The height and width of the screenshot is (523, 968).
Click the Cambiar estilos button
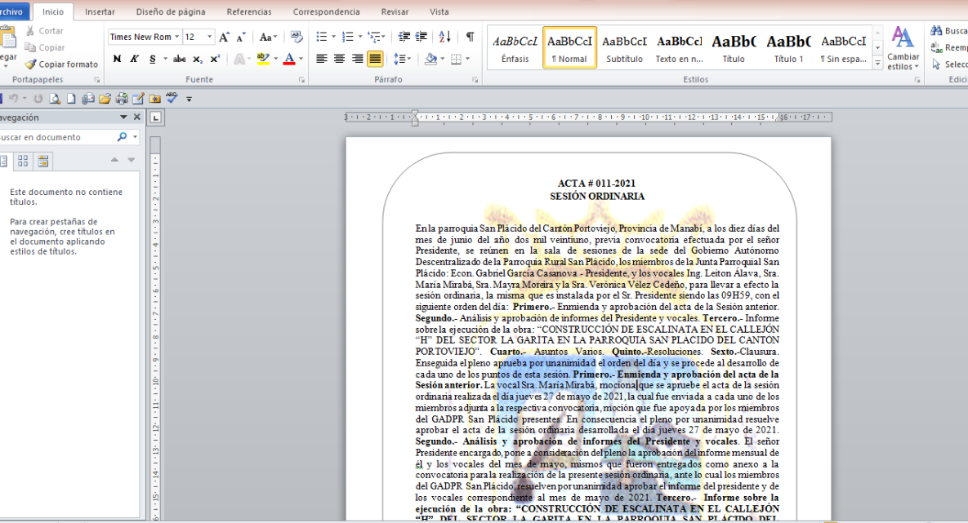[903, 47]
